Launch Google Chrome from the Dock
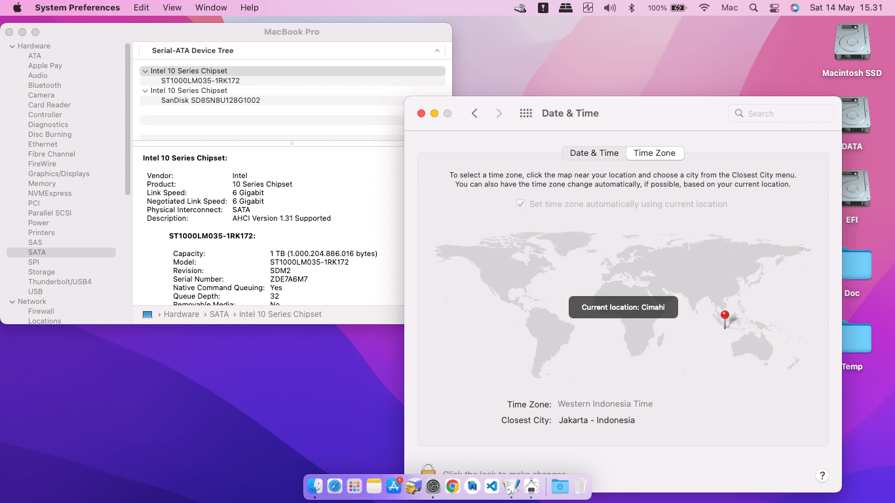This screenshot has width=895, height=503. (453, 486)
